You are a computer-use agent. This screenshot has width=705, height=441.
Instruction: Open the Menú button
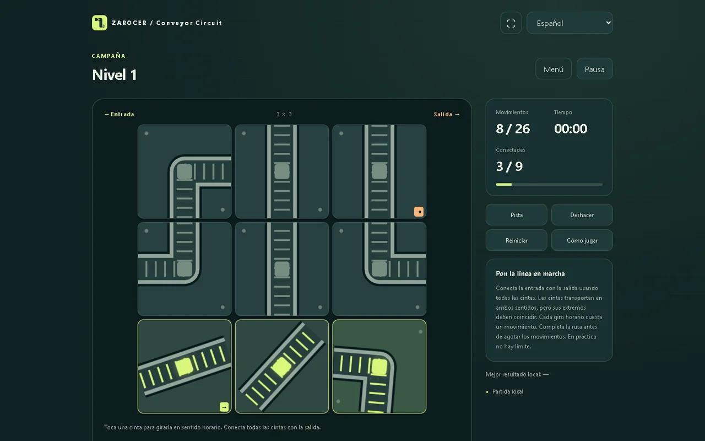(x=554, y=69)
